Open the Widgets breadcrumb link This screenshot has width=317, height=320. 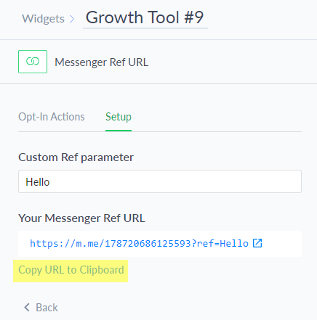(x=43, y=19)
